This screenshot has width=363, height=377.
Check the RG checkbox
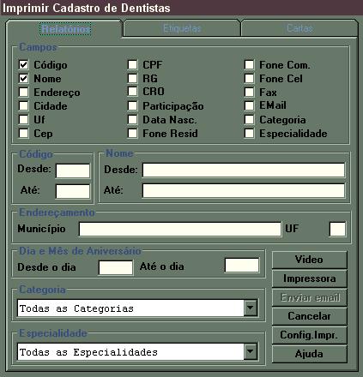132,78
